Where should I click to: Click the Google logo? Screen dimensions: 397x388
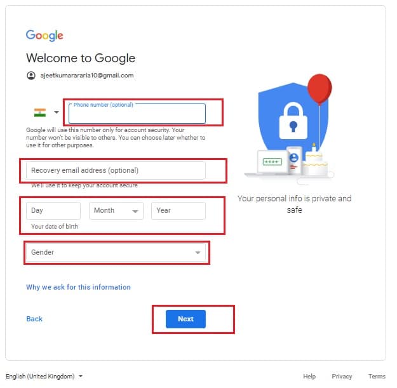[45, 36]
